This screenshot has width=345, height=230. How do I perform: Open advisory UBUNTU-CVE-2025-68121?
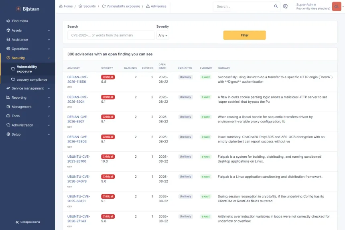79,199
